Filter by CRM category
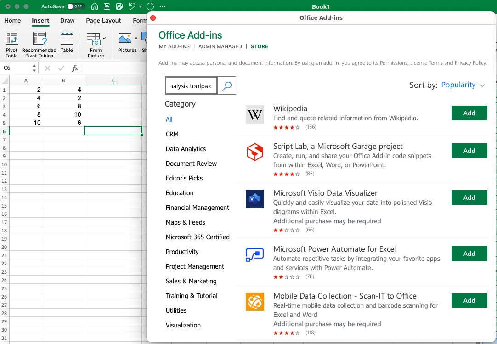Viewport: 497px width, 344px height. click(x=172, y=134)
